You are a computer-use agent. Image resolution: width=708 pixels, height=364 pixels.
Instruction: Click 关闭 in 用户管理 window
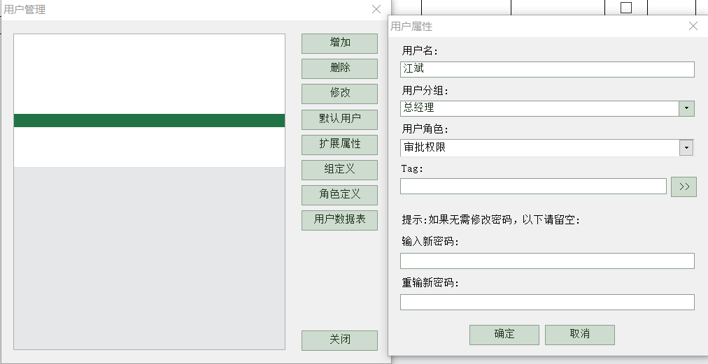[339, 340]
